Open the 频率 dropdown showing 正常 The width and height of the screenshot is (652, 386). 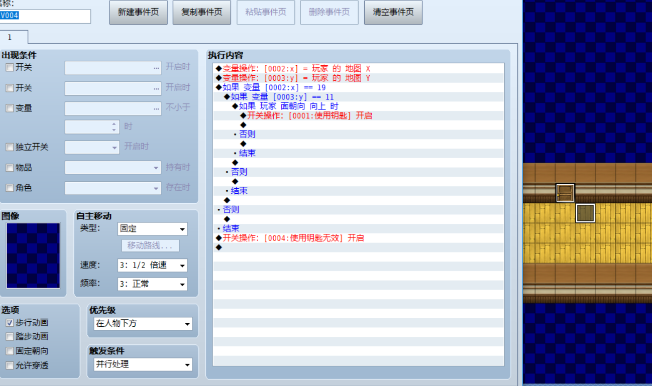(x=152, y=284)
